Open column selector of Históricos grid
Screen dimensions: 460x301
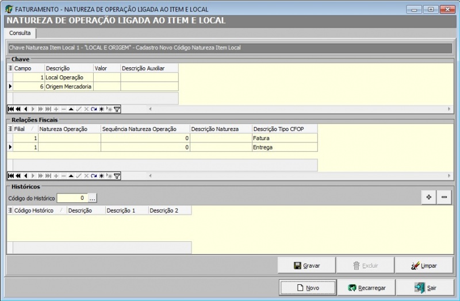(x=10, y=211)
